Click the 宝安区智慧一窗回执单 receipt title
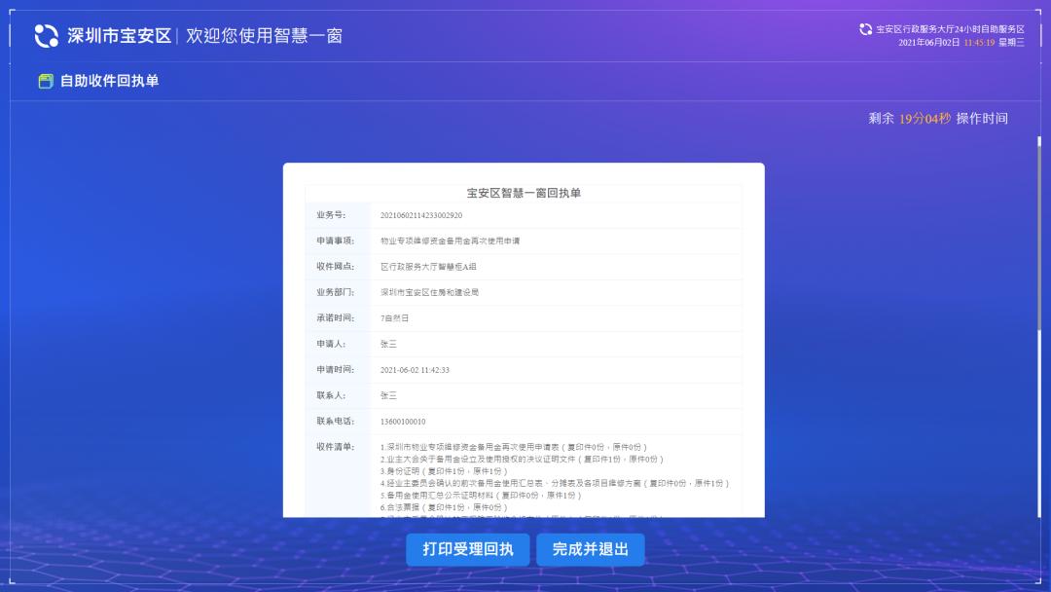The width and height of the screenshot is (1051, 592). tap(524, 193)
